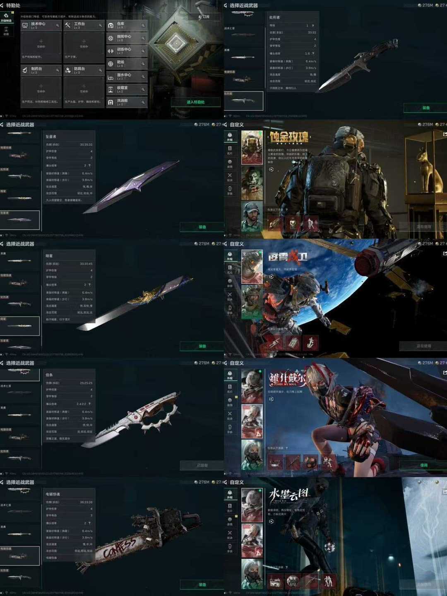
Task: Select the highlighted 坠星者 thumbnail in its list
Action: pyautogui.click(x=20, y=220)
